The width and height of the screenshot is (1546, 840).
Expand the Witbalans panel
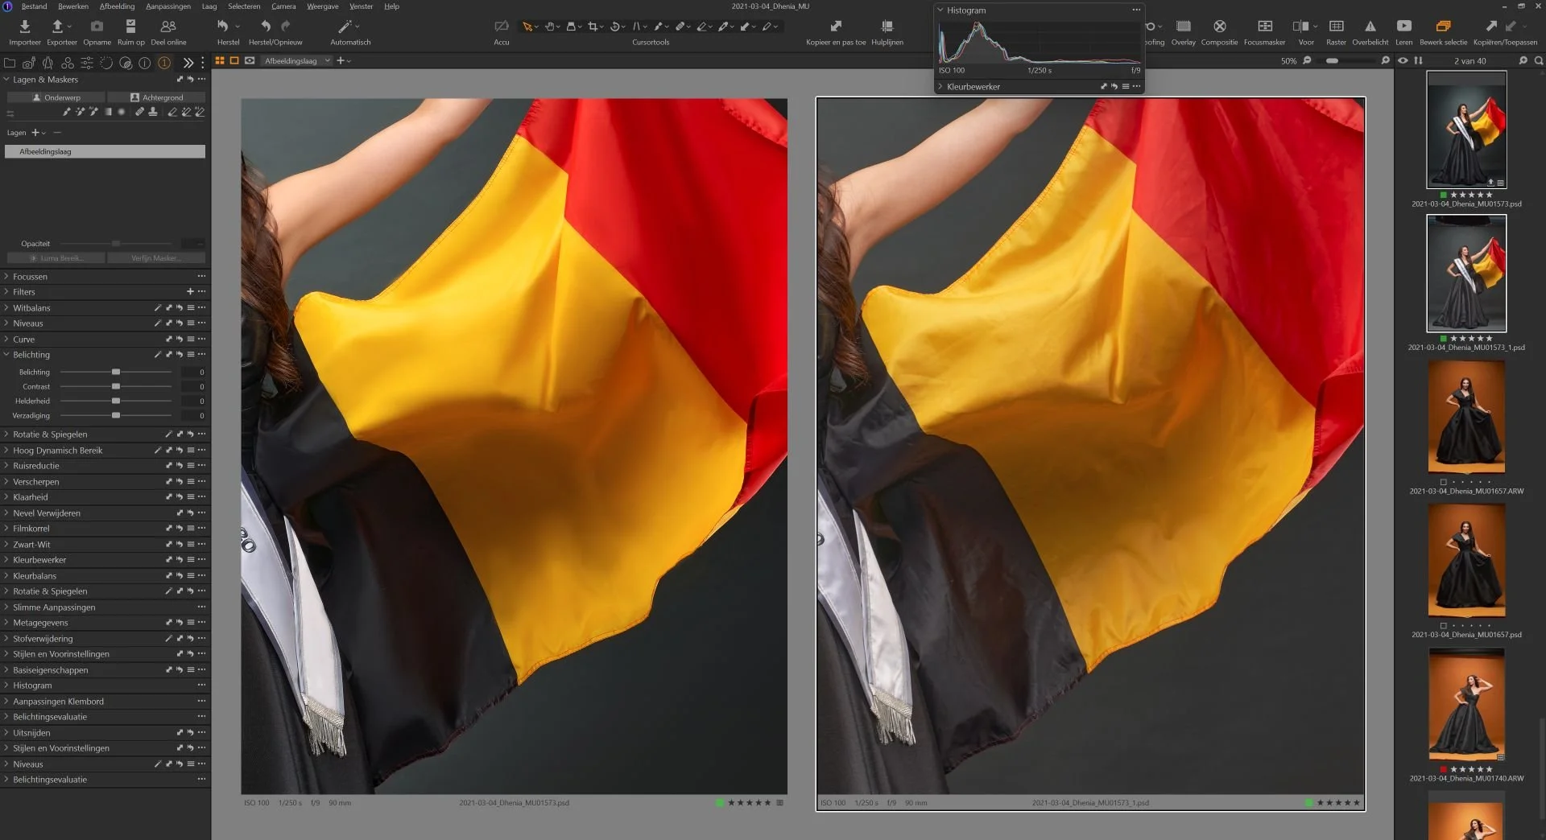pyautogui.click(x=31, y=308)
